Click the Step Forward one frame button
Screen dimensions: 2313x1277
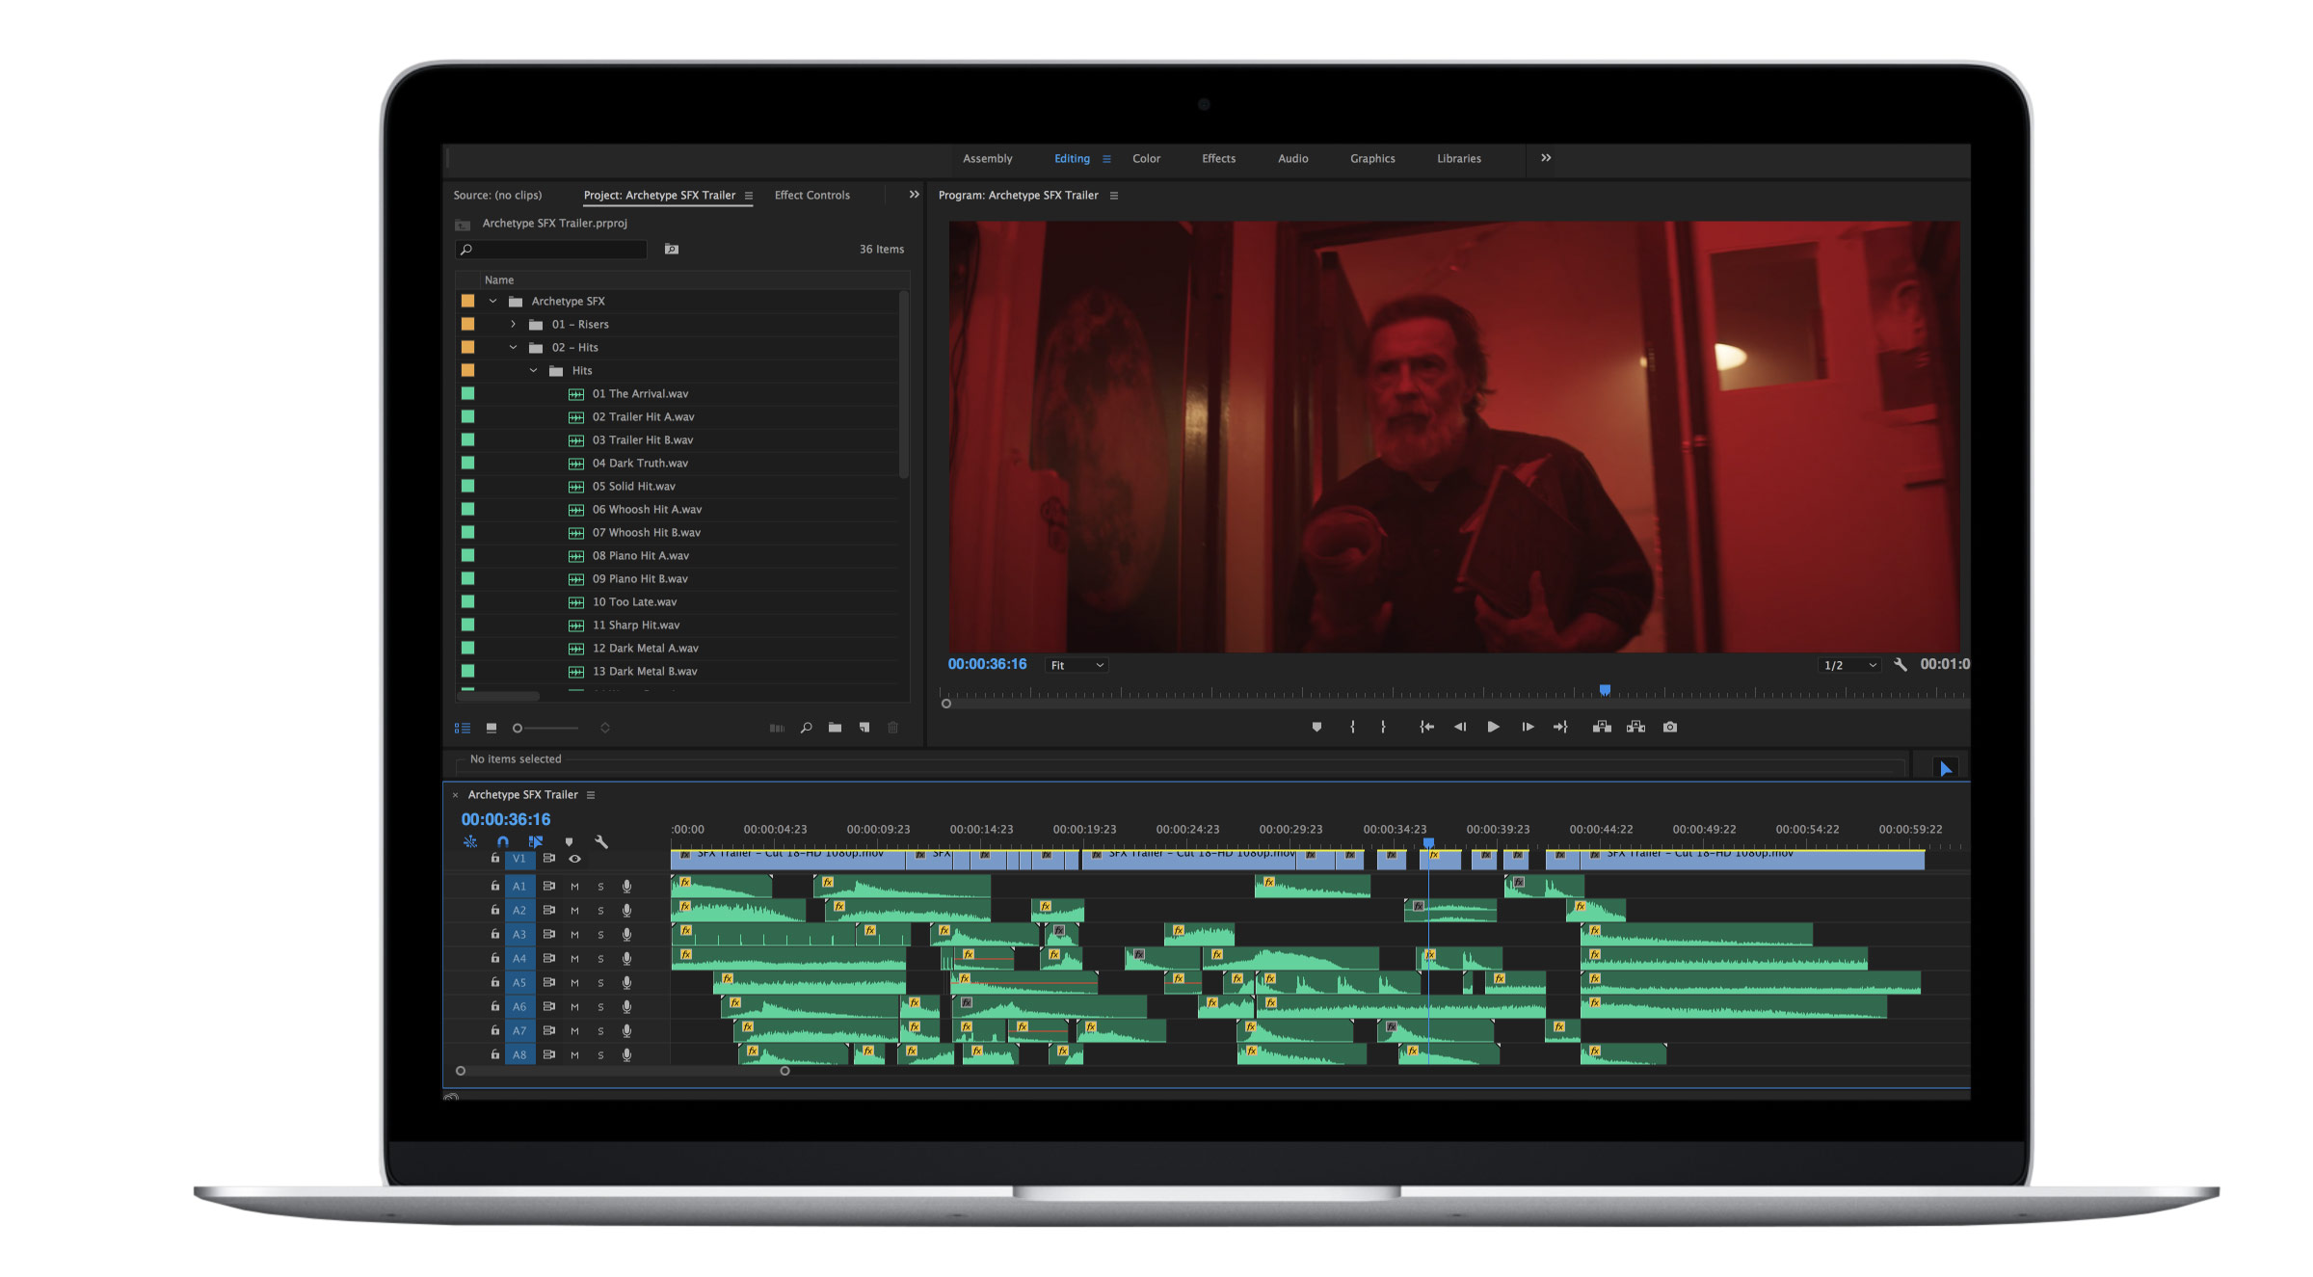tap(1528, 728)
